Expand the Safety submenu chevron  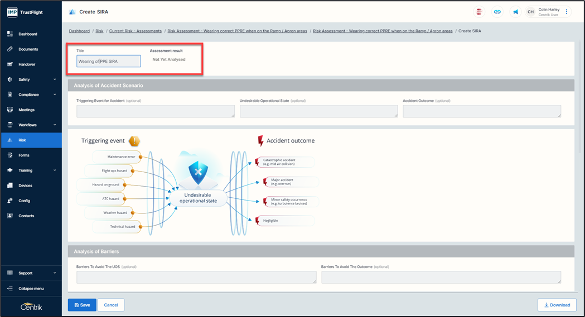55,80
